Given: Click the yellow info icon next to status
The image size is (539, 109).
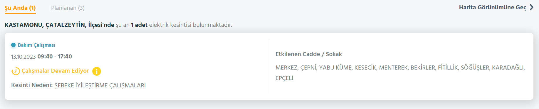Looking at the screenshot, I should pos(97,71).
